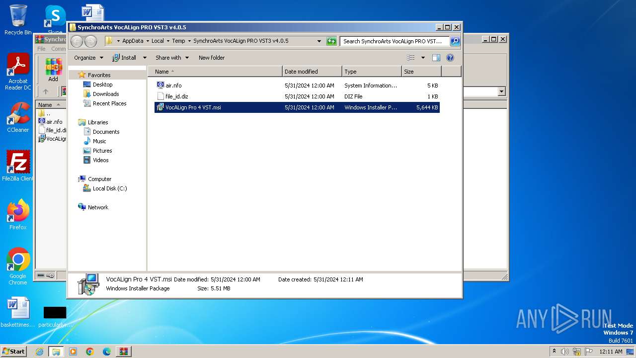
Task: Open the Pictures library
Action: pos(102,151)
